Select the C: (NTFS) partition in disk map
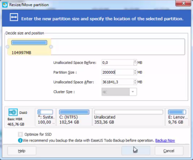 (x=74, y=117)
